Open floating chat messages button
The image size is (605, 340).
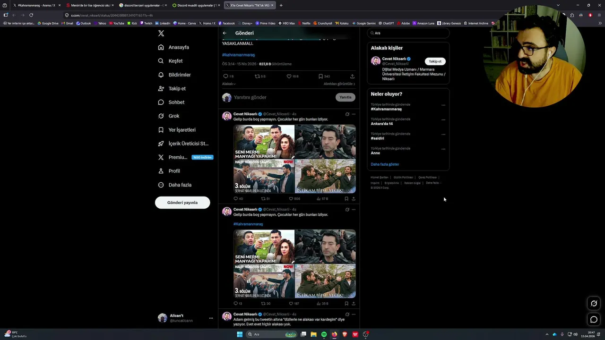(594, 320)
